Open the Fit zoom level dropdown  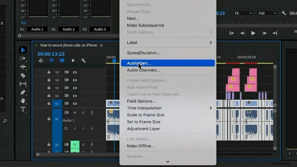pyautogui.click(x=243, y=13)
